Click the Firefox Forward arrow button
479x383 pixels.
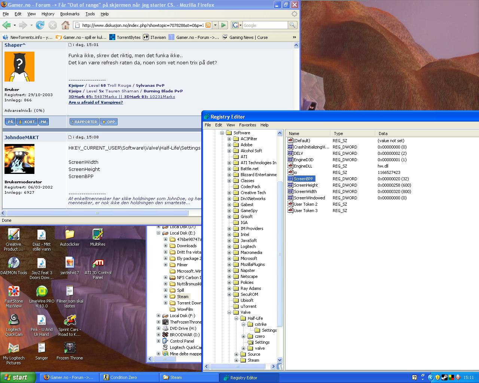pyautogui.click(x=23, y=25)
